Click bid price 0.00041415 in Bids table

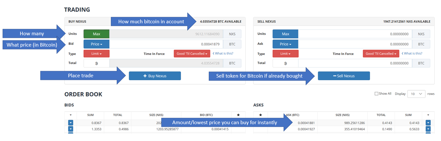coord(220,129)
